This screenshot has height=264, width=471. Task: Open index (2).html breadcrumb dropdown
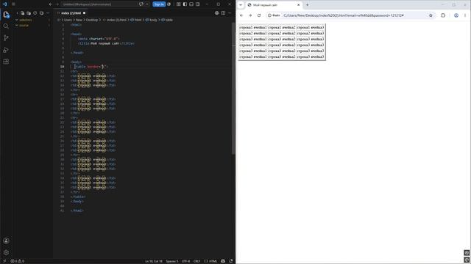pyautogui.click(x=115, y=20)
